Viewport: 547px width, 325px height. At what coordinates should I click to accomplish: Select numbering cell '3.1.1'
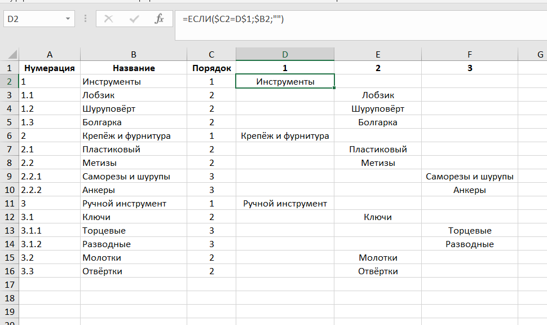[x=50, y=230]
